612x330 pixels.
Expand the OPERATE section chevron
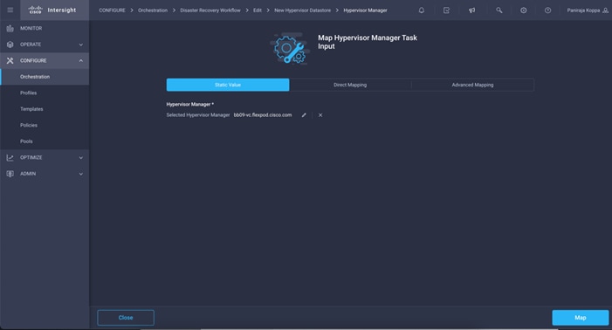[81, 45]
